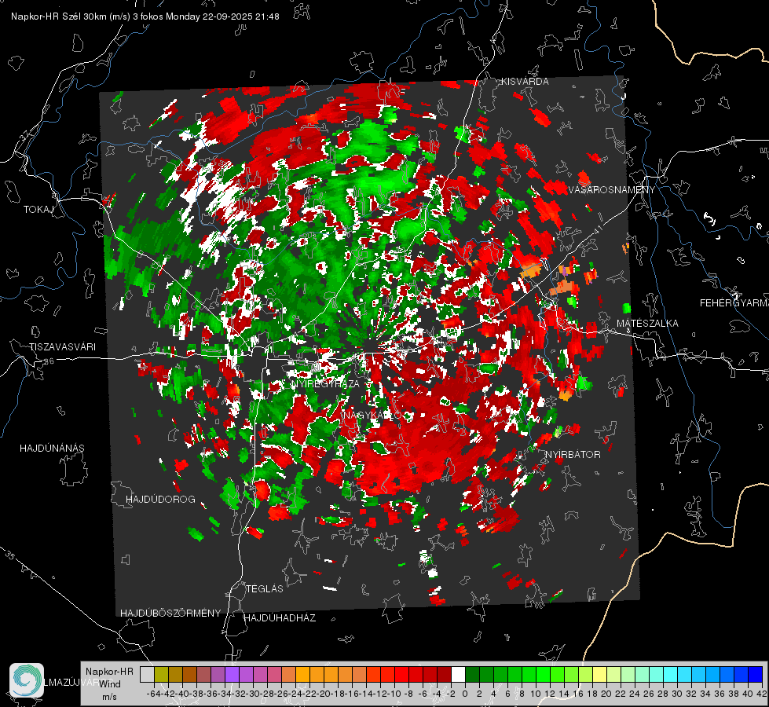Click the road number 36 near Tiszavasvári
Viewport: 769px width, 707px height.
pos(49,361)
